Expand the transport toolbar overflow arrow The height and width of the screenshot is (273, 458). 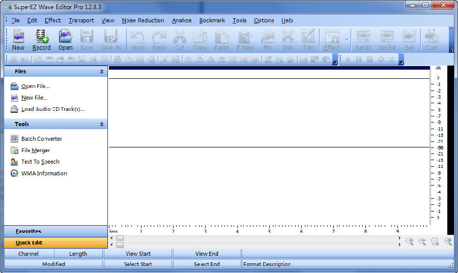(x=402, y=63)
